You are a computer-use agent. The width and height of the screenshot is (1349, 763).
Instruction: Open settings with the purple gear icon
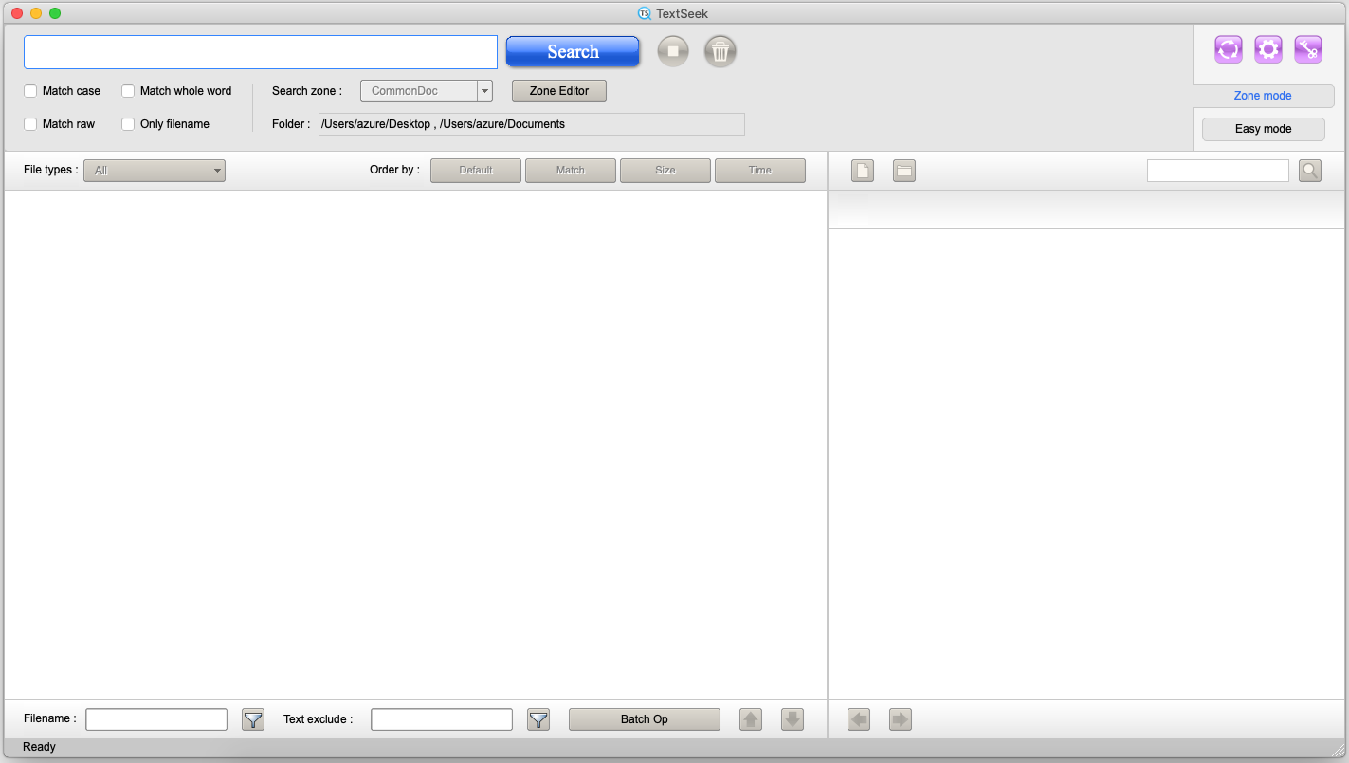tap(1267, 49)
